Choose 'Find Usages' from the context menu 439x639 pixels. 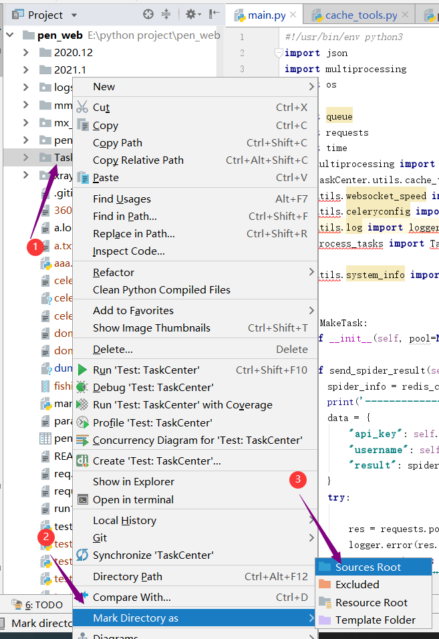coord(122,199)
